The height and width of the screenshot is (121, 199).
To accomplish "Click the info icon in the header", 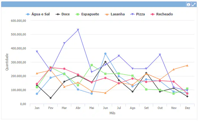I will 188,4.
